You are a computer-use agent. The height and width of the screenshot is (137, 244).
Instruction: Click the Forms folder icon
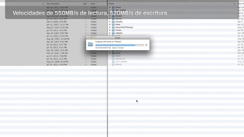113,30
